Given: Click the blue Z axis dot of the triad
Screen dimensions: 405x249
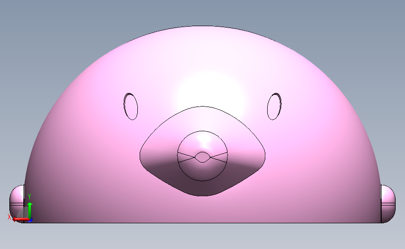Looking at the screenshot, I should pyautogui.click(x=30, y=220).
